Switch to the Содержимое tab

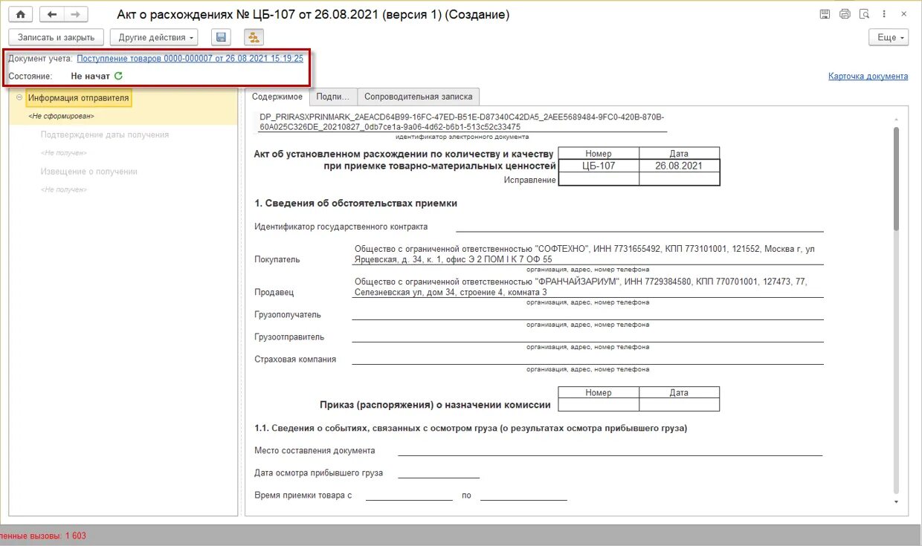277,97
